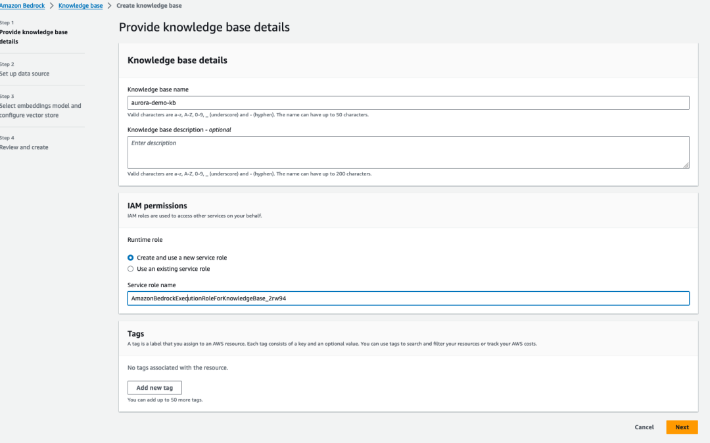The height and width of the screenshot is (443, 710).
Task: Click the Knowledge base name label
Action: 158,89
